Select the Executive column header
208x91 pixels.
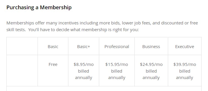click(x=185, y=47)
